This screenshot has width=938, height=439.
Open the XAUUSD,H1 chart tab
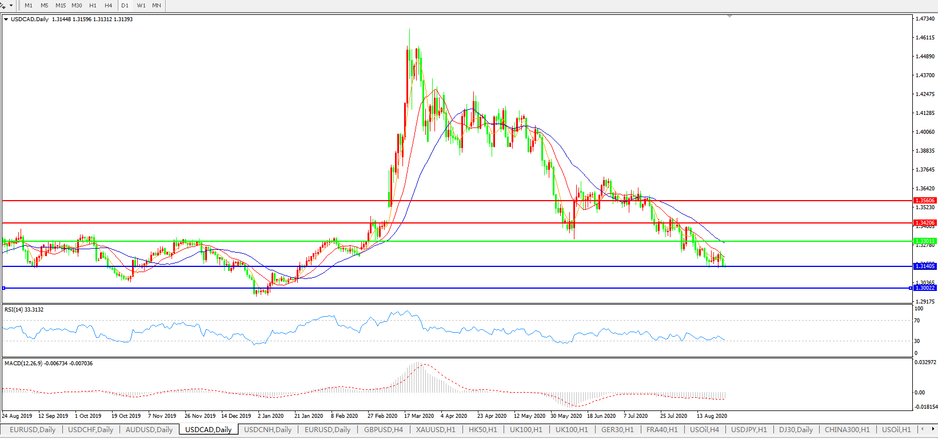436,429
